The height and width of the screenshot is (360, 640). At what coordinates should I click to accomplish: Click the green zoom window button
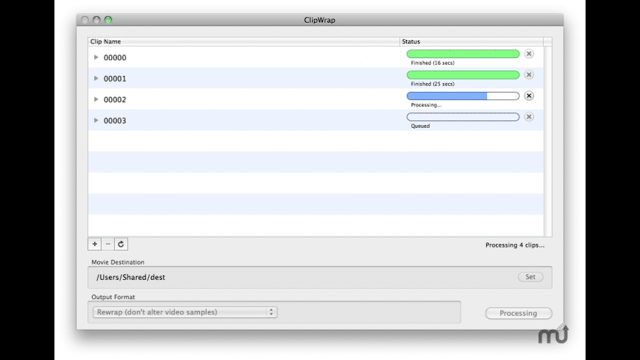coord(108,20)
